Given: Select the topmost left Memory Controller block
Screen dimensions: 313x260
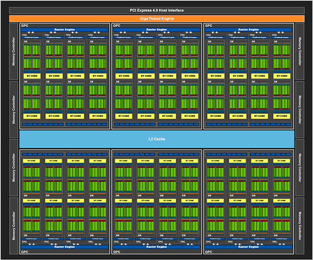Looking at the screenshot, I should coord(13,51).
